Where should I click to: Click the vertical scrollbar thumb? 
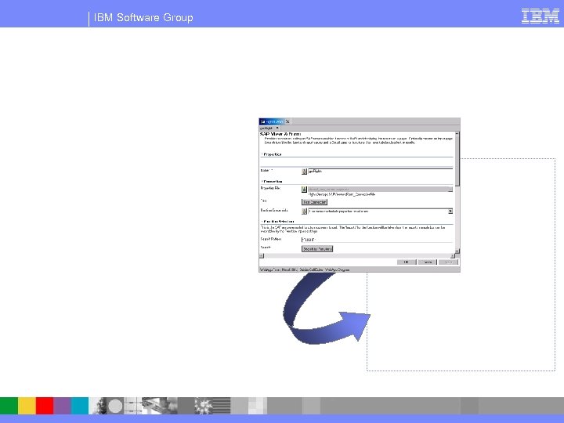pos(457,161)
